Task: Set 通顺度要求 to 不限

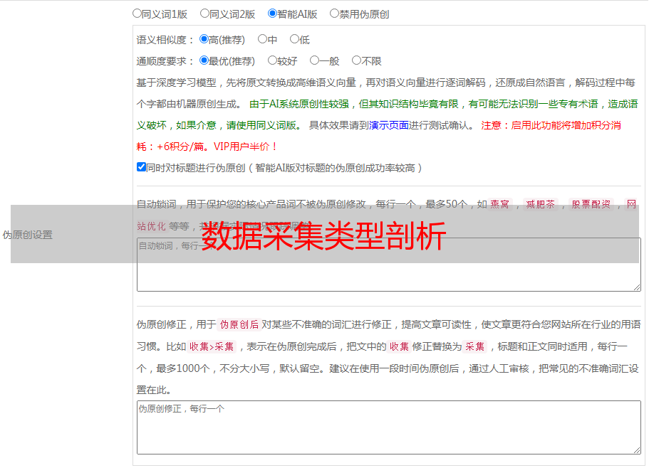Action: pyautogui.click(x=356, y=60)
